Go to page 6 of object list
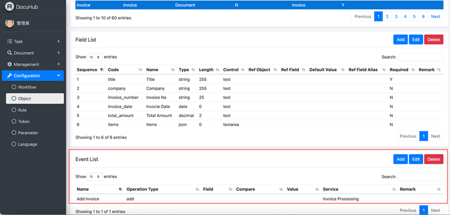450x215 pixels. tap(423, 17)
